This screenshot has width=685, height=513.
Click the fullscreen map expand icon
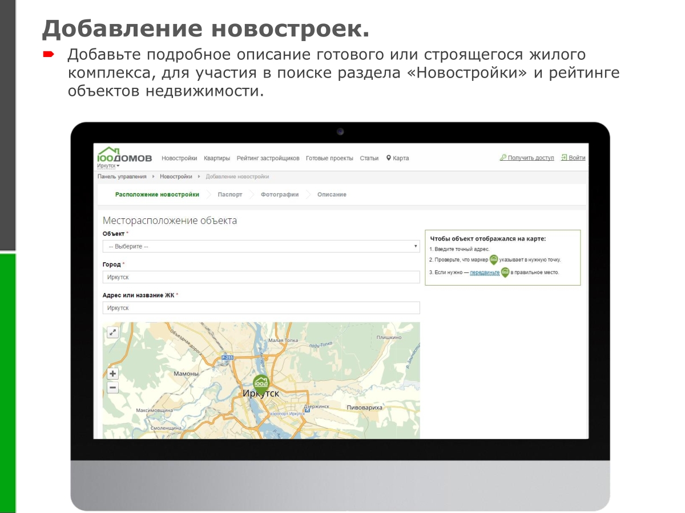pos(113,332)
